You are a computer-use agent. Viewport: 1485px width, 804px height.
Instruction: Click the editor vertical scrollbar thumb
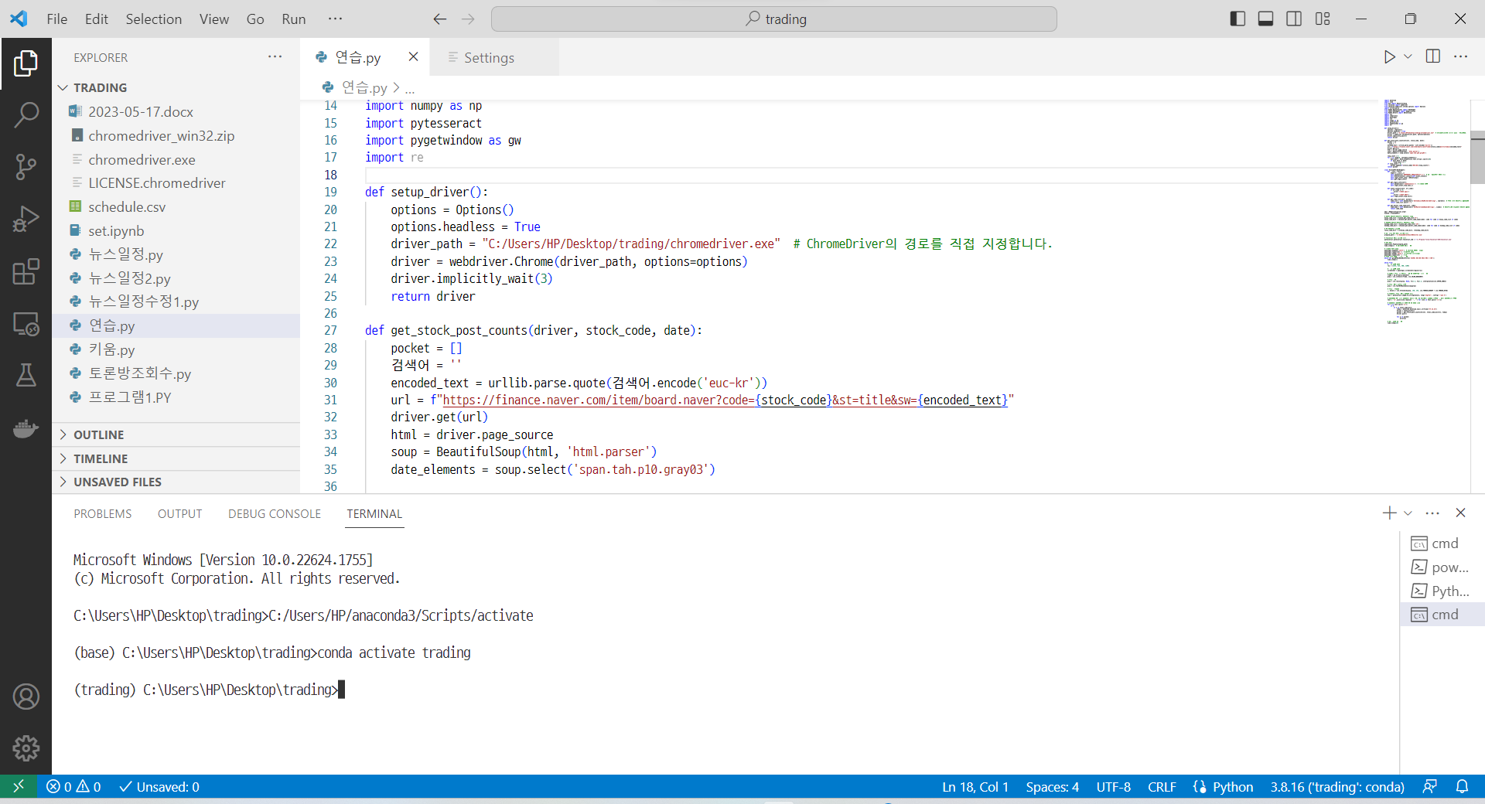click(x=1477, y=158)
